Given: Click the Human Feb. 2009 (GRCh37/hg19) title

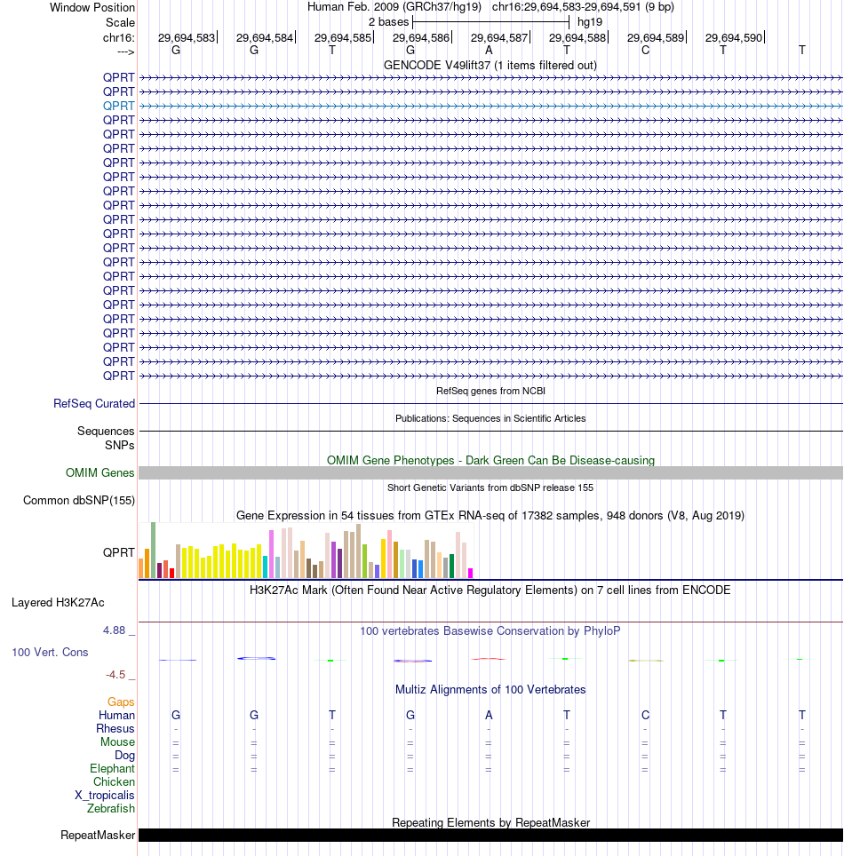Looking at the screenshot, I should (x=394, y=7).
